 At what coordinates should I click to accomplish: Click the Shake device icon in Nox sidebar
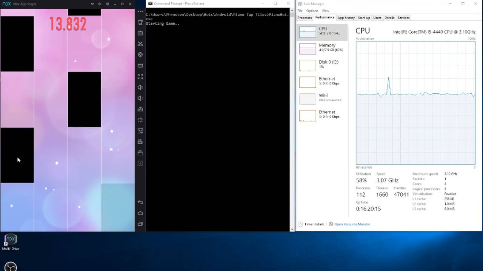click(140, 22)
